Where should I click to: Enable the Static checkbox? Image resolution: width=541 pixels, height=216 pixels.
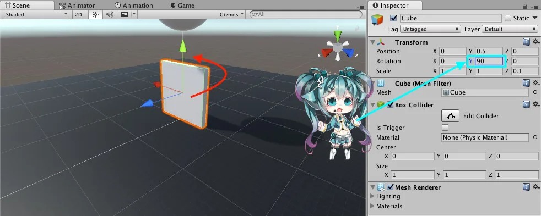tap(508, 18)
